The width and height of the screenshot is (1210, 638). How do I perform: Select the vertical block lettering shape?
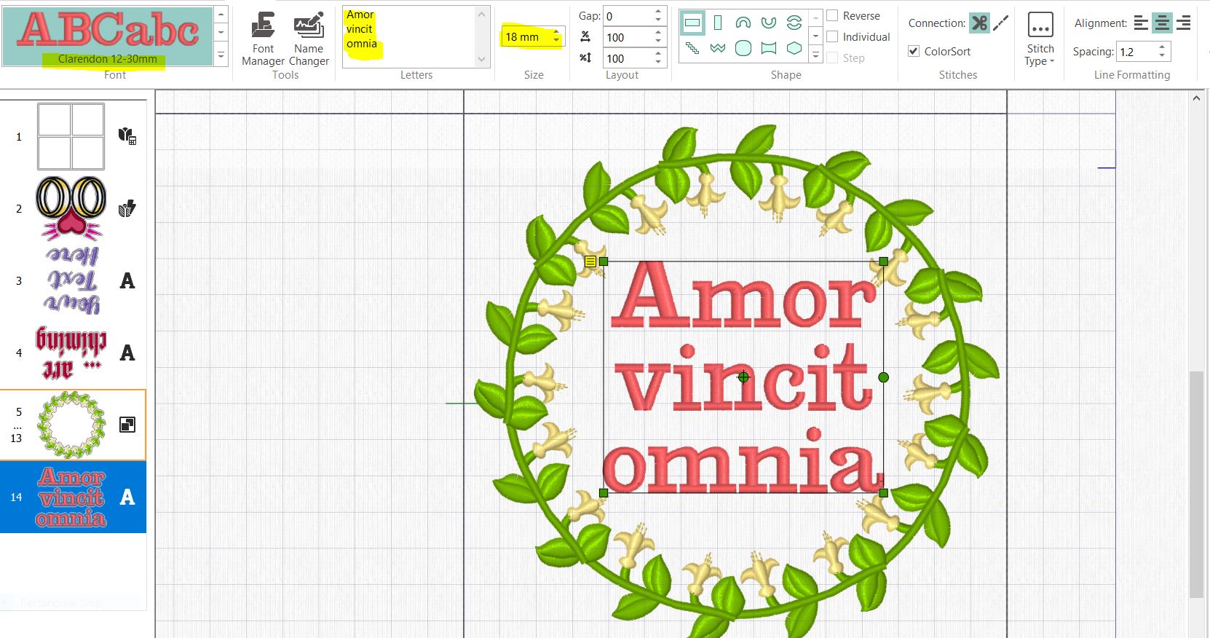tap(718, 23)
